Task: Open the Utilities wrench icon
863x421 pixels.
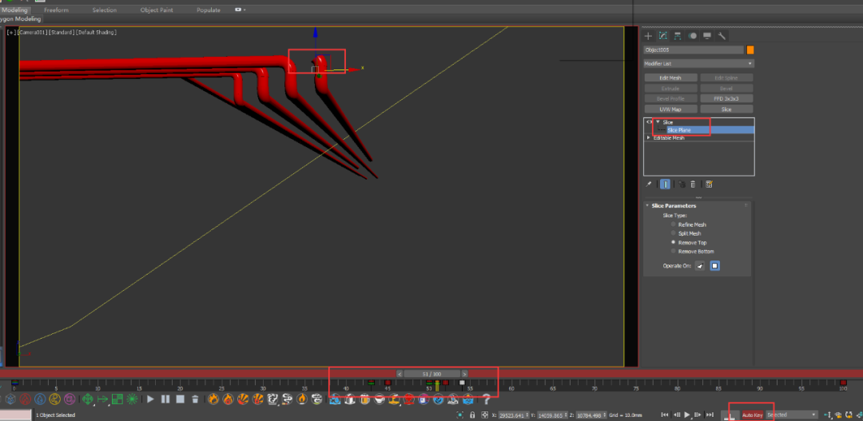Action: tap(722, 36)
